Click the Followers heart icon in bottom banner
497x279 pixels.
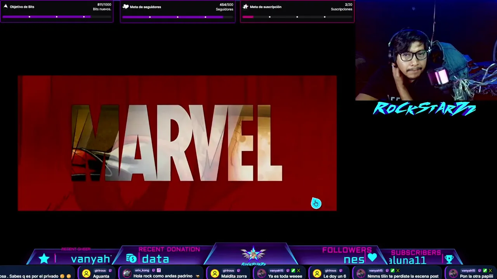372,257
